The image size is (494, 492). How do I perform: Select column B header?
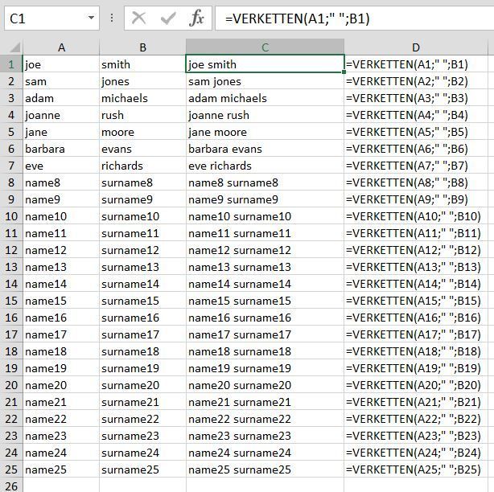[142, 47]
